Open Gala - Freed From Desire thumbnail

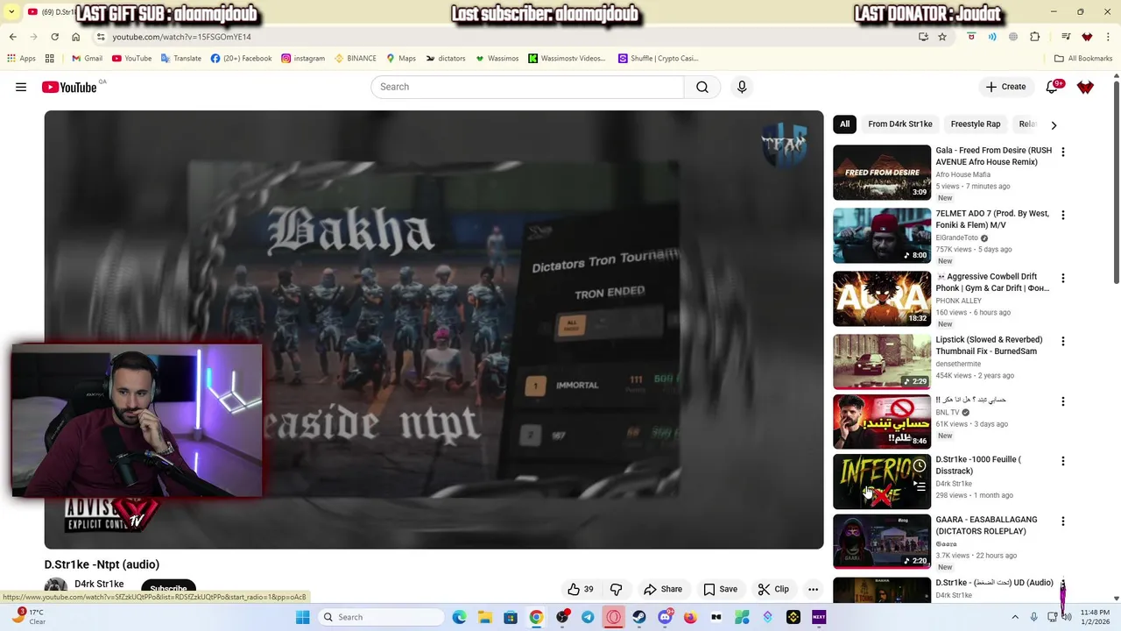[882, 173]
